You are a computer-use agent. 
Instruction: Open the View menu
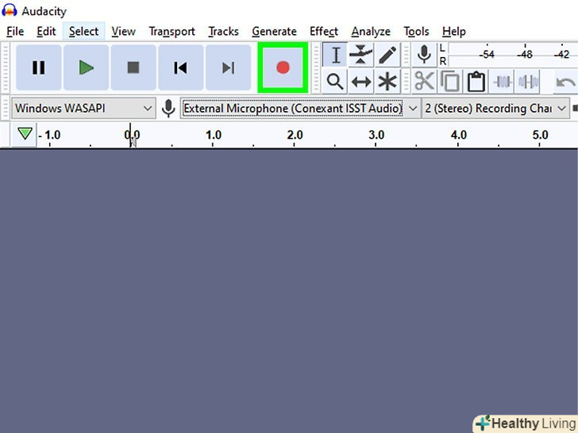(124, 32)
